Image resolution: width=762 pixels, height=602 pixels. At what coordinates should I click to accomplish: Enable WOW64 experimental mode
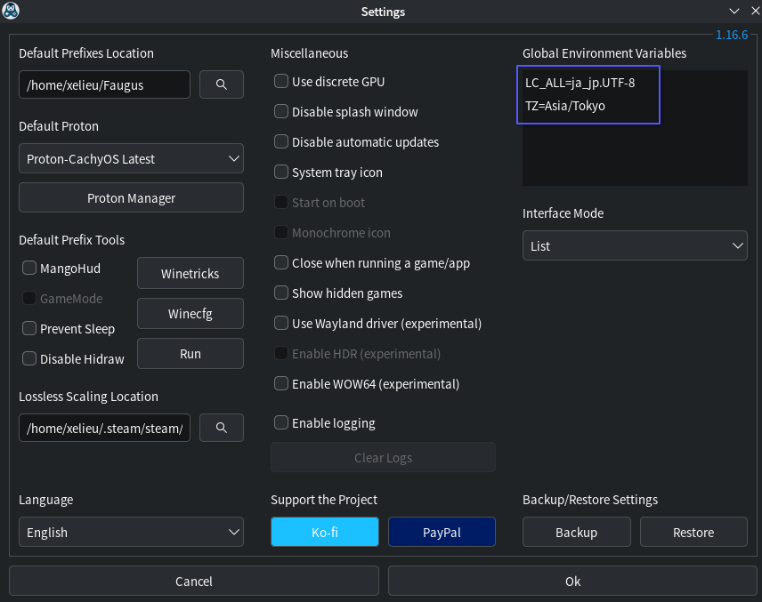click(280, 383)
